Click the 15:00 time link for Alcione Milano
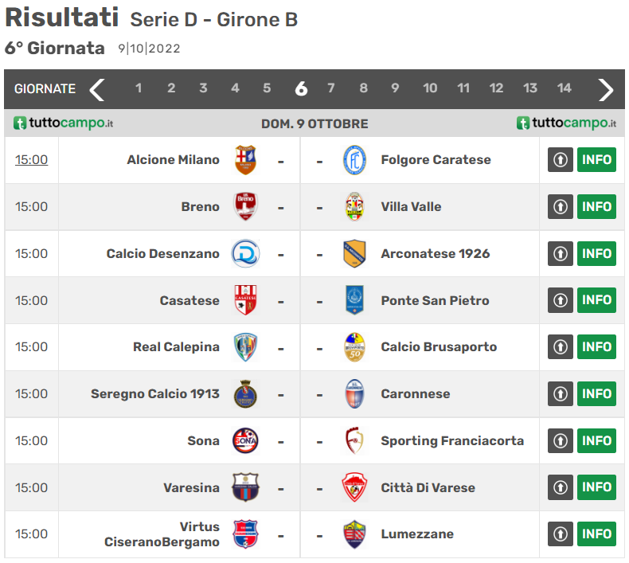Screen dimensions: 629x563 31,160
